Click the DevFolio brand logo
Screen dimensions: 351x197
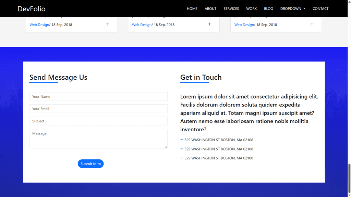click(x=32, y=9)
